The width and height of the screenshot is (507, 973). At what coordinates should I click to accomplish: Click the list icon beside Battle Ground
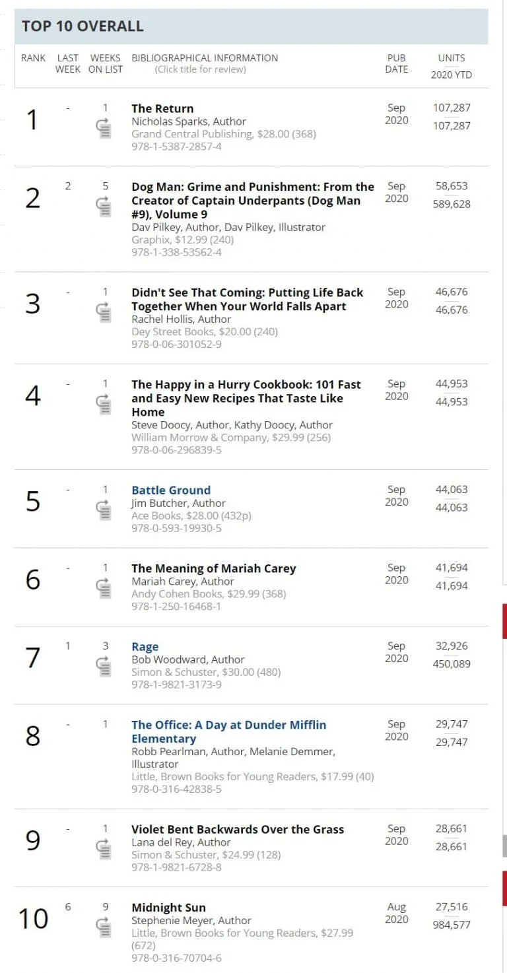coord(104,509)
